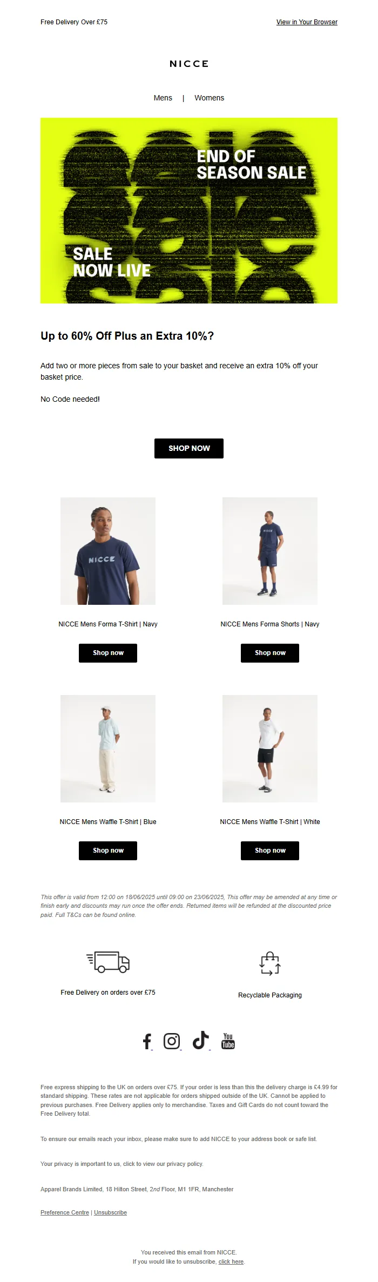Click the recyclable packaging bag icon

[x=270, y=963]
